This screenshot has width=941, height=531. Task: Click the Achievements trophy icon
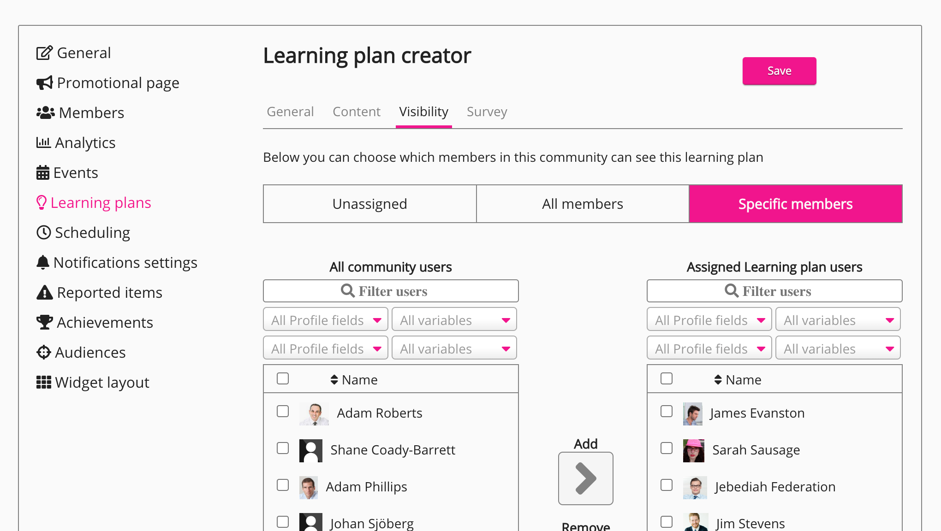tap(43, 322)
